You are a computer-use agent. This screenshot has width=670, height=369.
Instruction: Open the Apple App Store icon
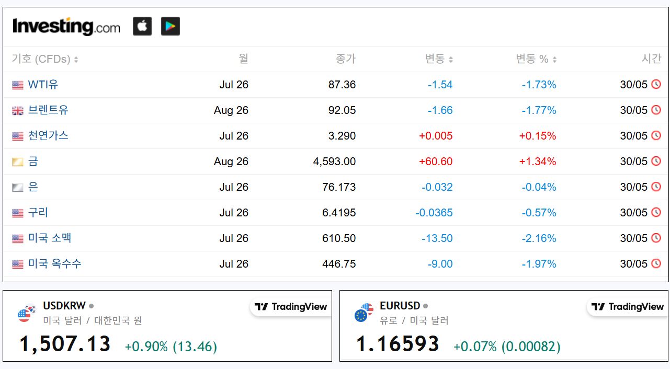point(142,26)
